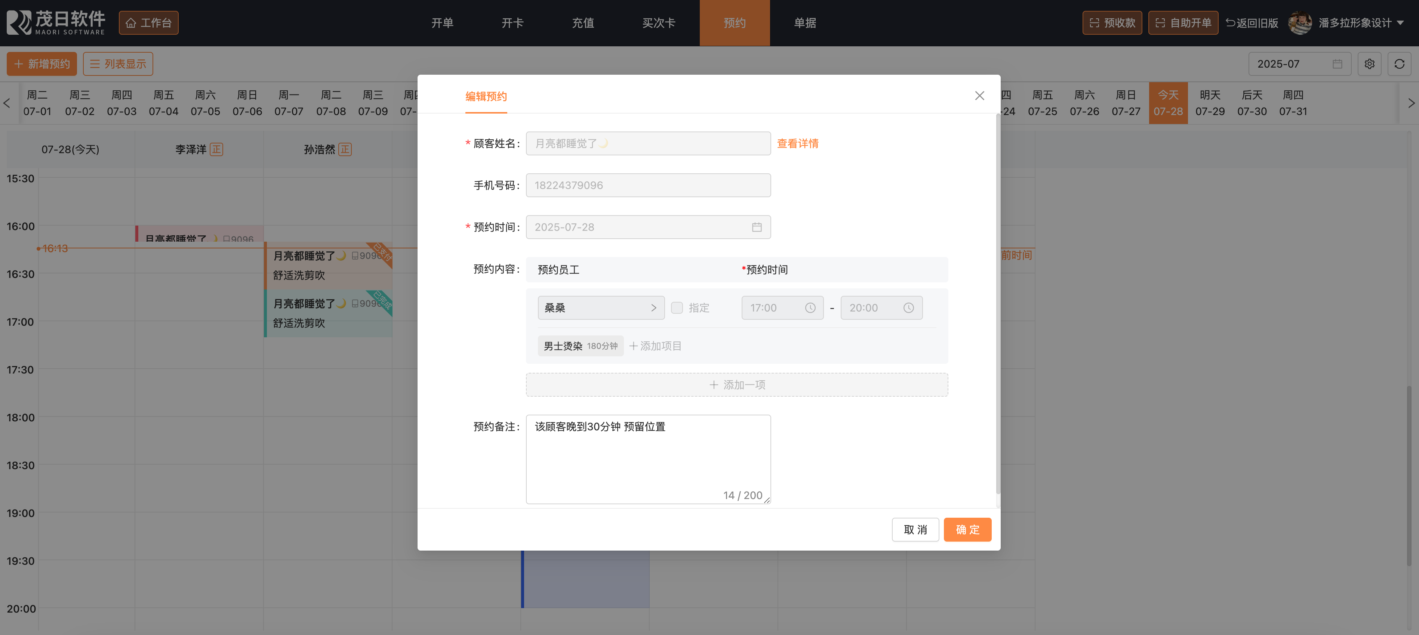Open calendar icon in appointment date field
Image resolution: width=1419 pixels, height=635 pixels.
pos(756,227)
